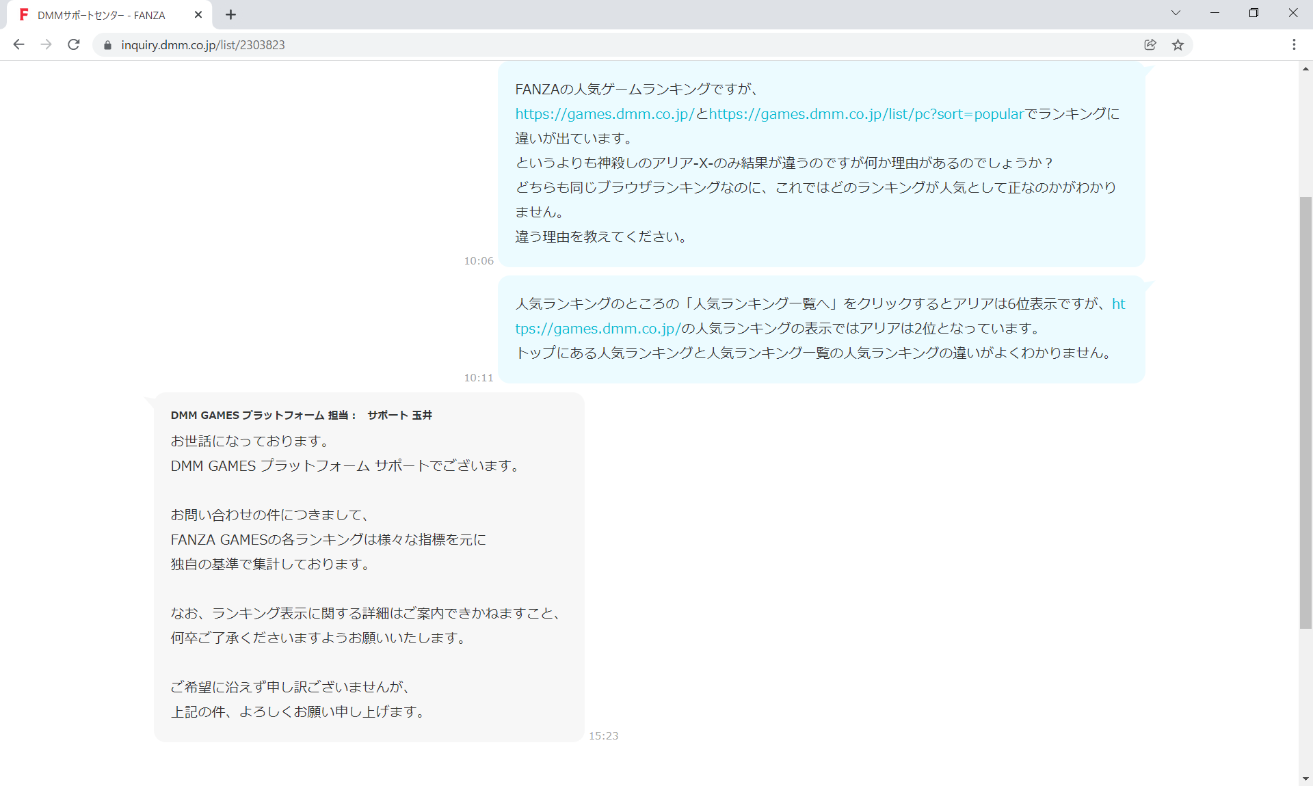This screenshot has height=786, width=1313.
Task: Click the line お世話になっております。
Action: pyautogui.click(x=252, y=441)
